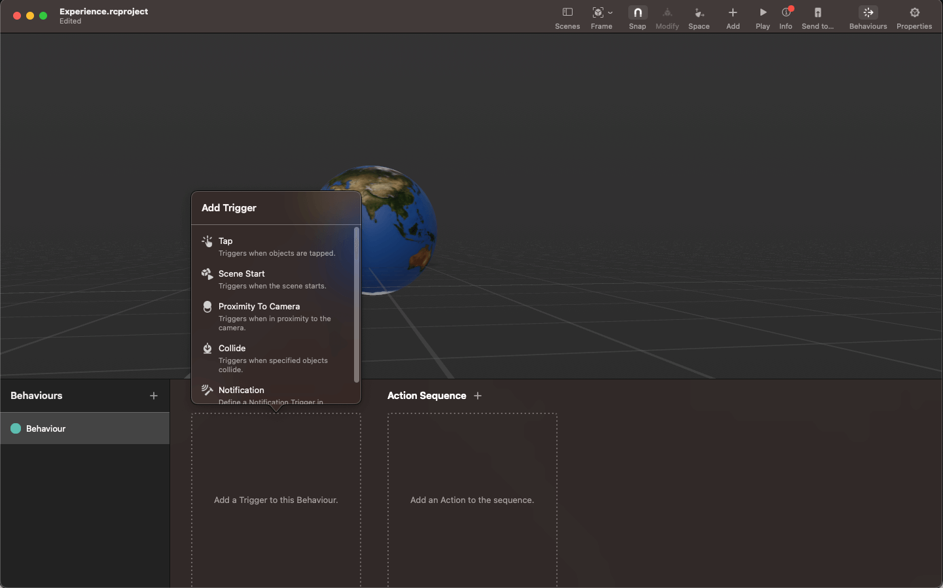
Task: Click the Add an Action placeholder box
Action: click(x=472, y=500)
